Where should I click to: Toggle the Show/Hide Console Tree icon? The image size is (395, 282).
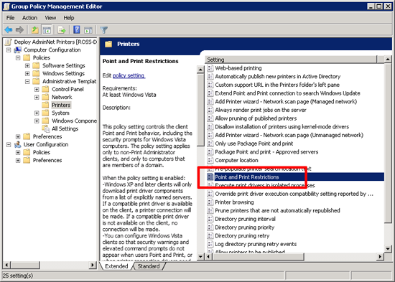click(x=47, y=30)
